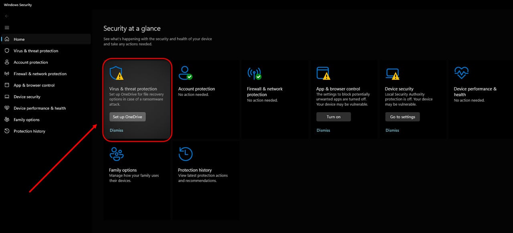Dismiss the App & browser control warning

[323, 130]
